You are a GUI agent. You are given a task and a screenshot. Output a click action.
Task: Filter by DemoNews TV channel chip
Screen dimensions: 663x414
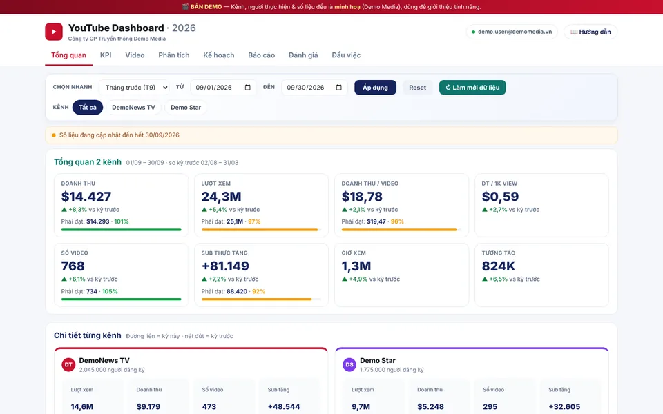pyautogui.click(x=133, y=108)
